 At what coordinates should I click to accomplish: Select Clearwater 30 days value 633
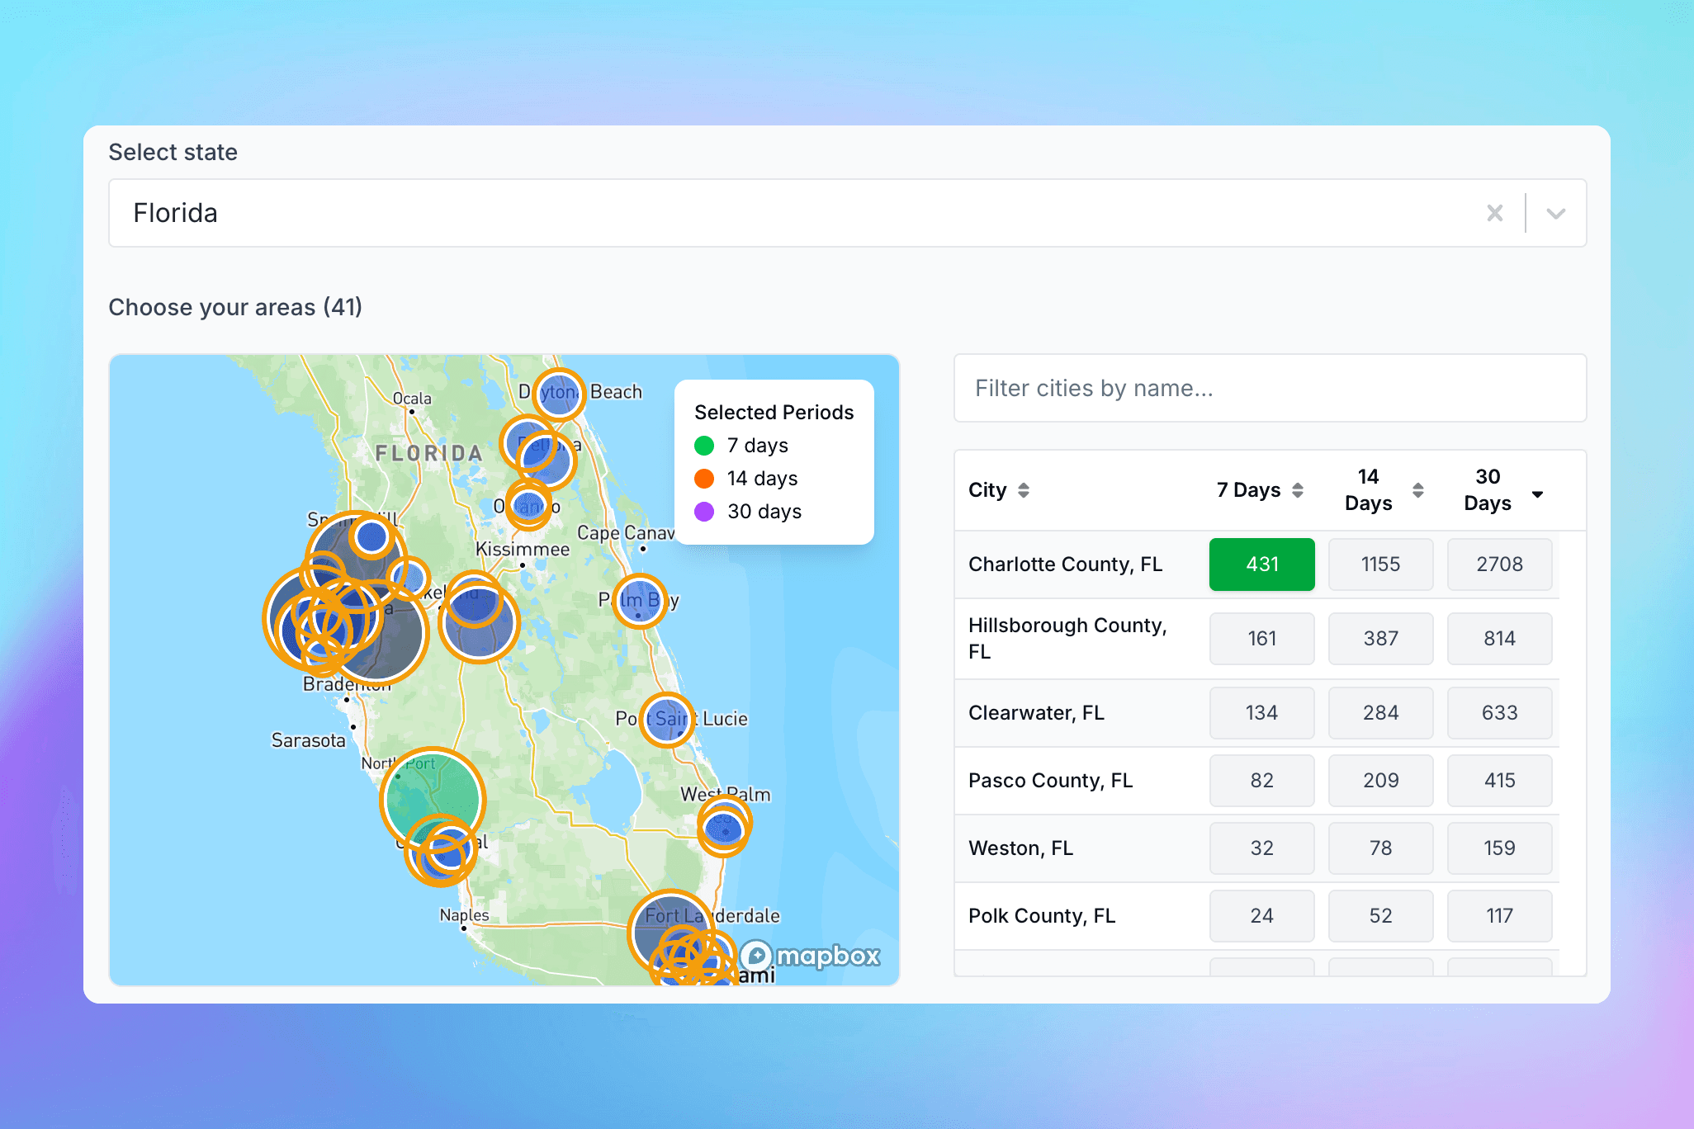pyautogui.click(x=1499, y=713)
